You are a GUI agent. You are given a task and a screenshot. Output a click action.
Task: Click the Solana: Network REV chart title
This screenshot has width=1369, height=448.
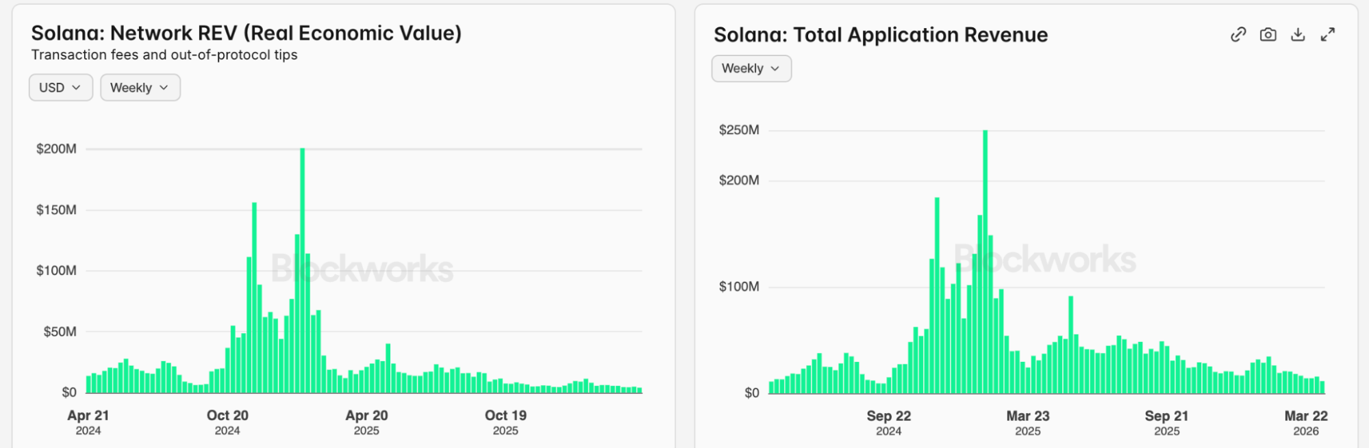point(247,33)
